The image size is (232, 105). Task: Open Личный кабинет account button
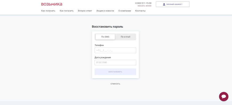[x=173, y=4]
